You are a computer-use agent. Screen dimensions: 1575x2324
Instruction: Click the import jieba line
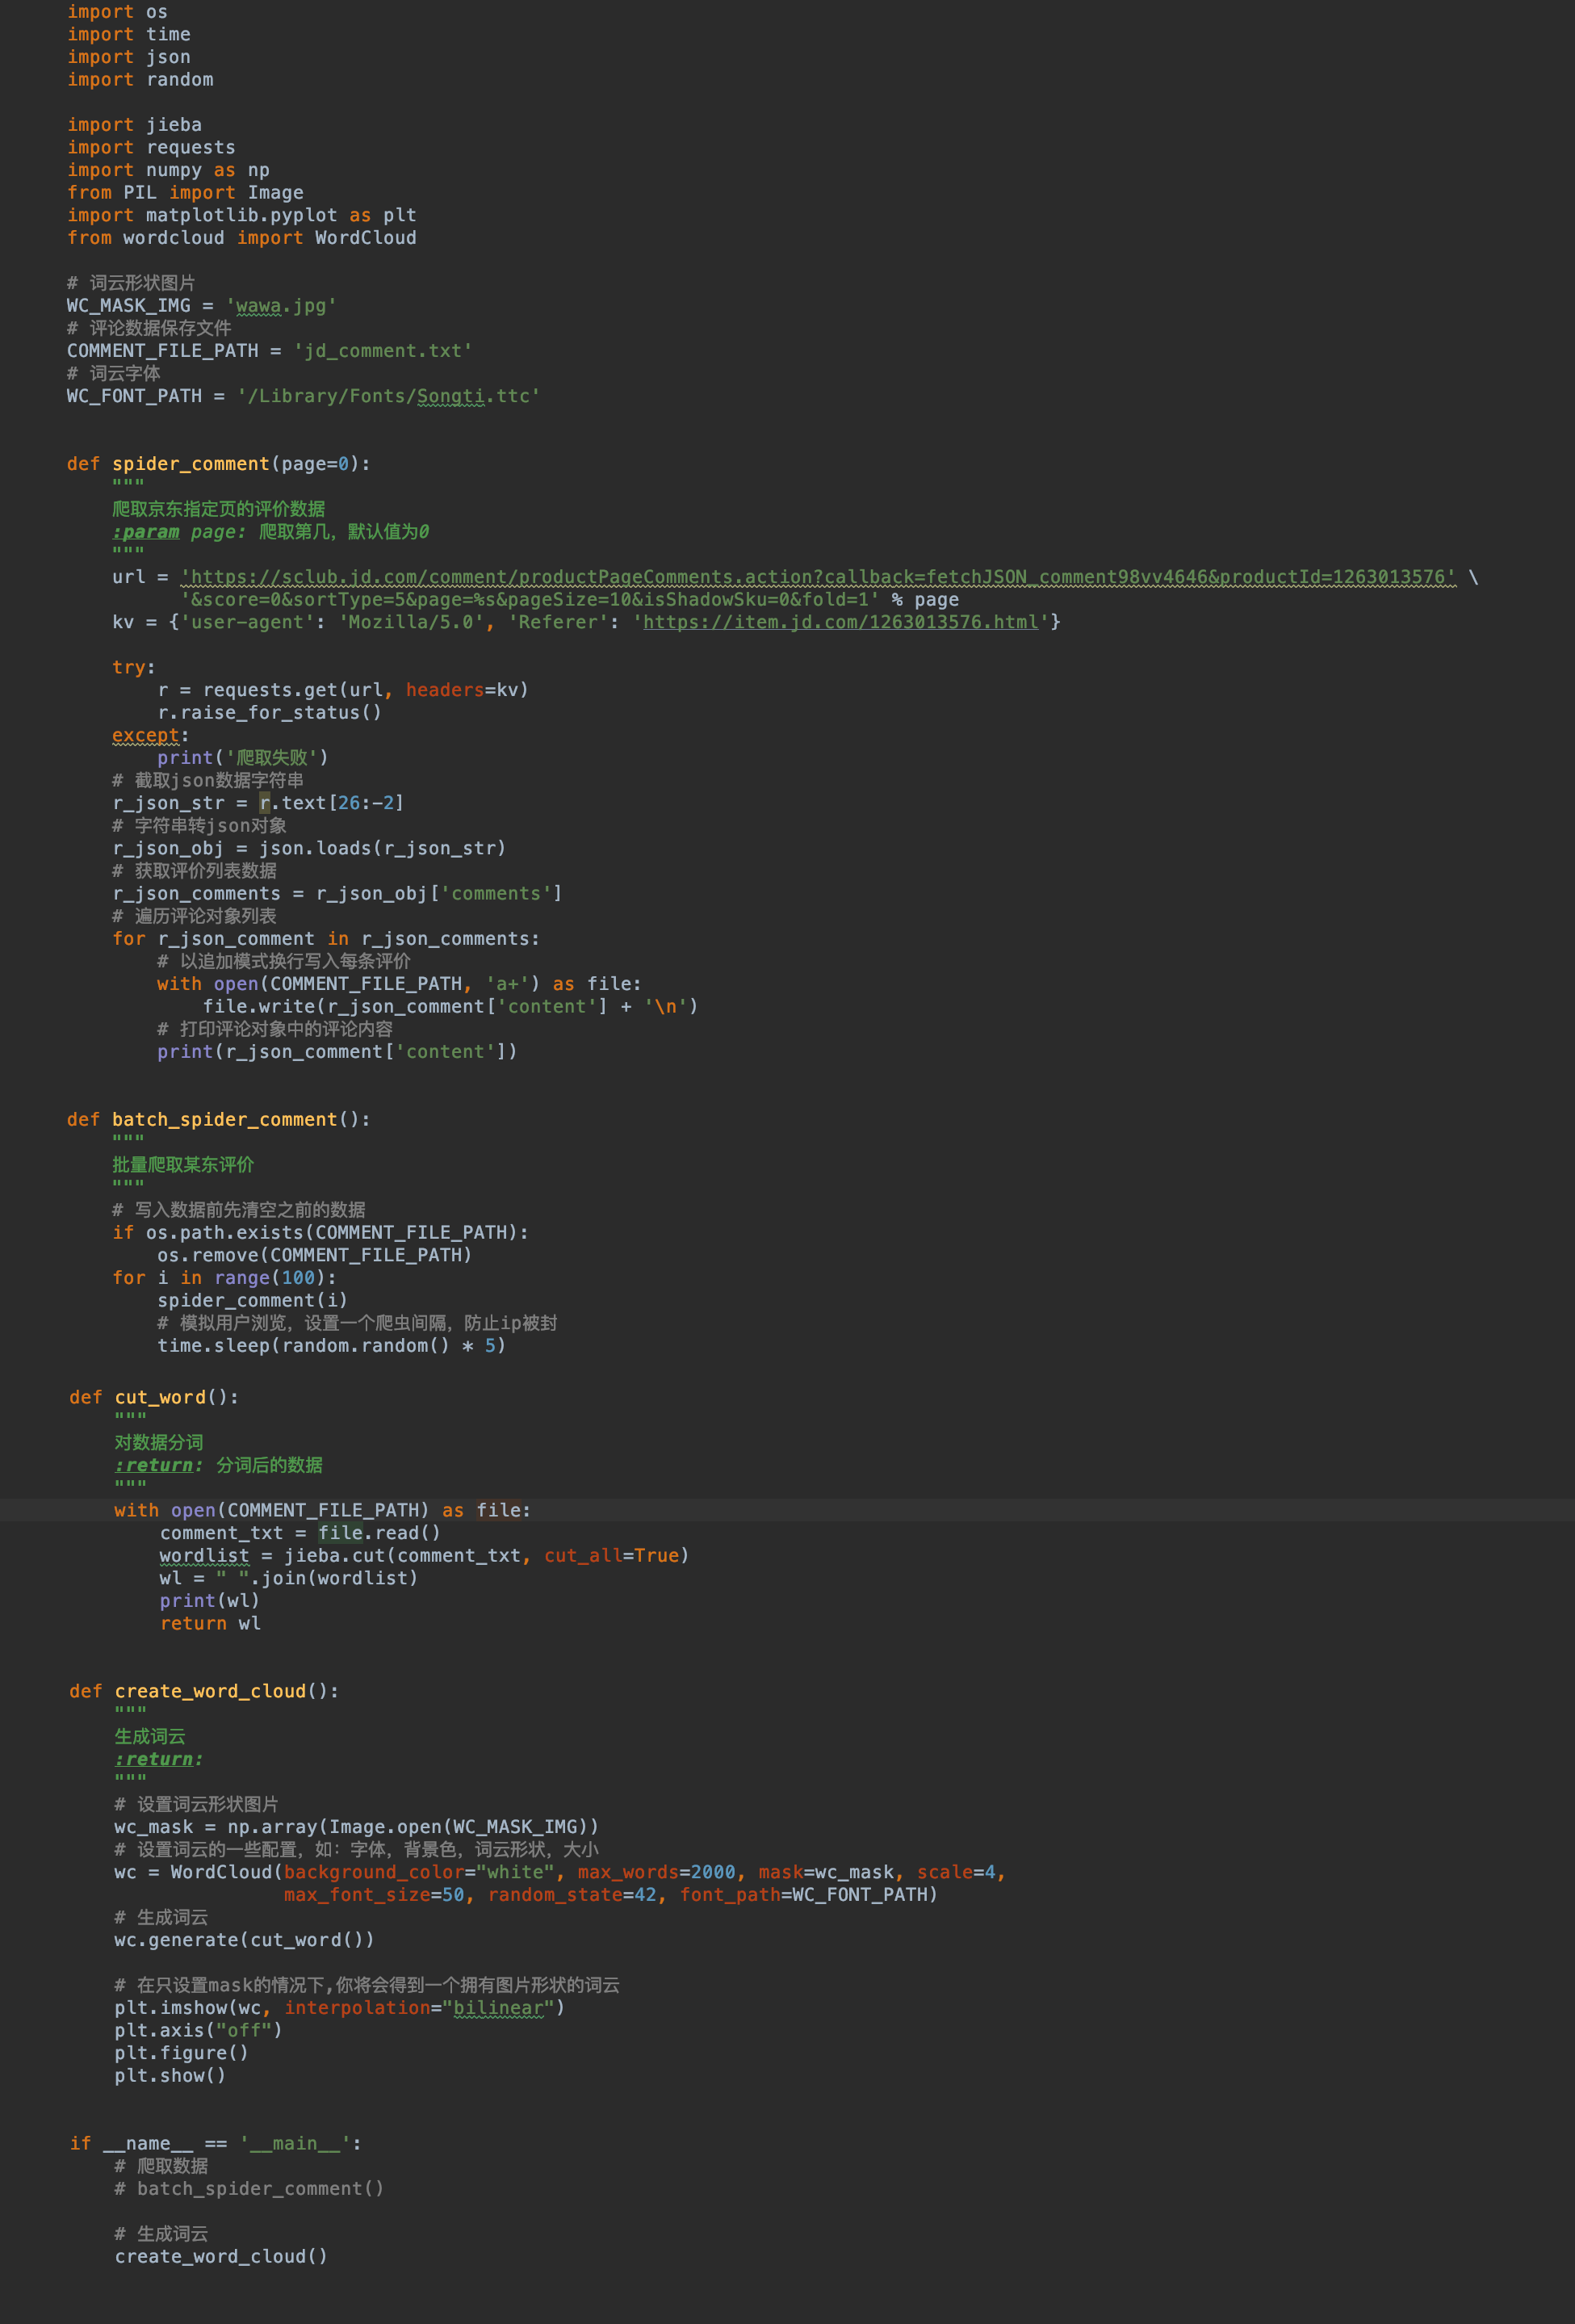coord(134,125)
